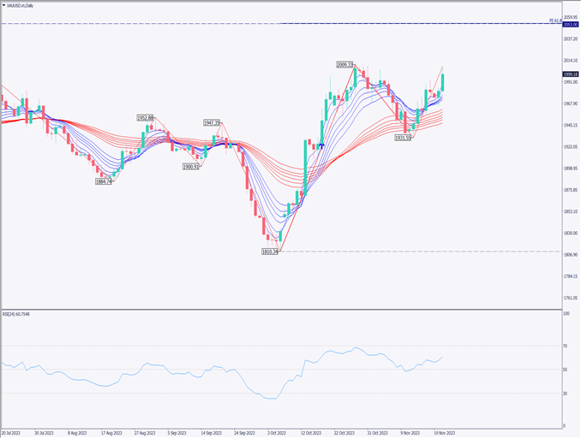This screenshot has height=438, width=581.
Task: Select the 2009.33 swing high label
Action: pyautogui.click(x=345, y=64)
